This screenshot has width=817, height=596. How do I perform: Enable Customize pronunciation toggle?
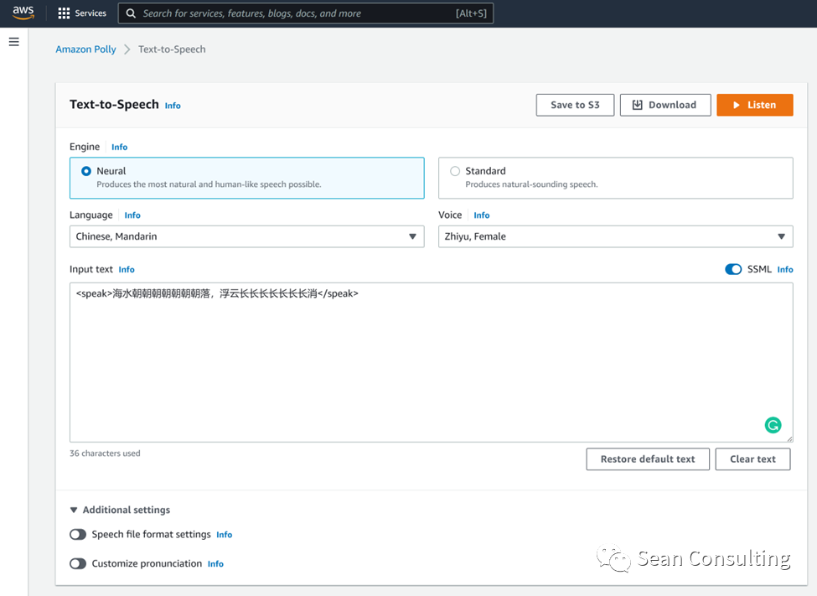78,563
